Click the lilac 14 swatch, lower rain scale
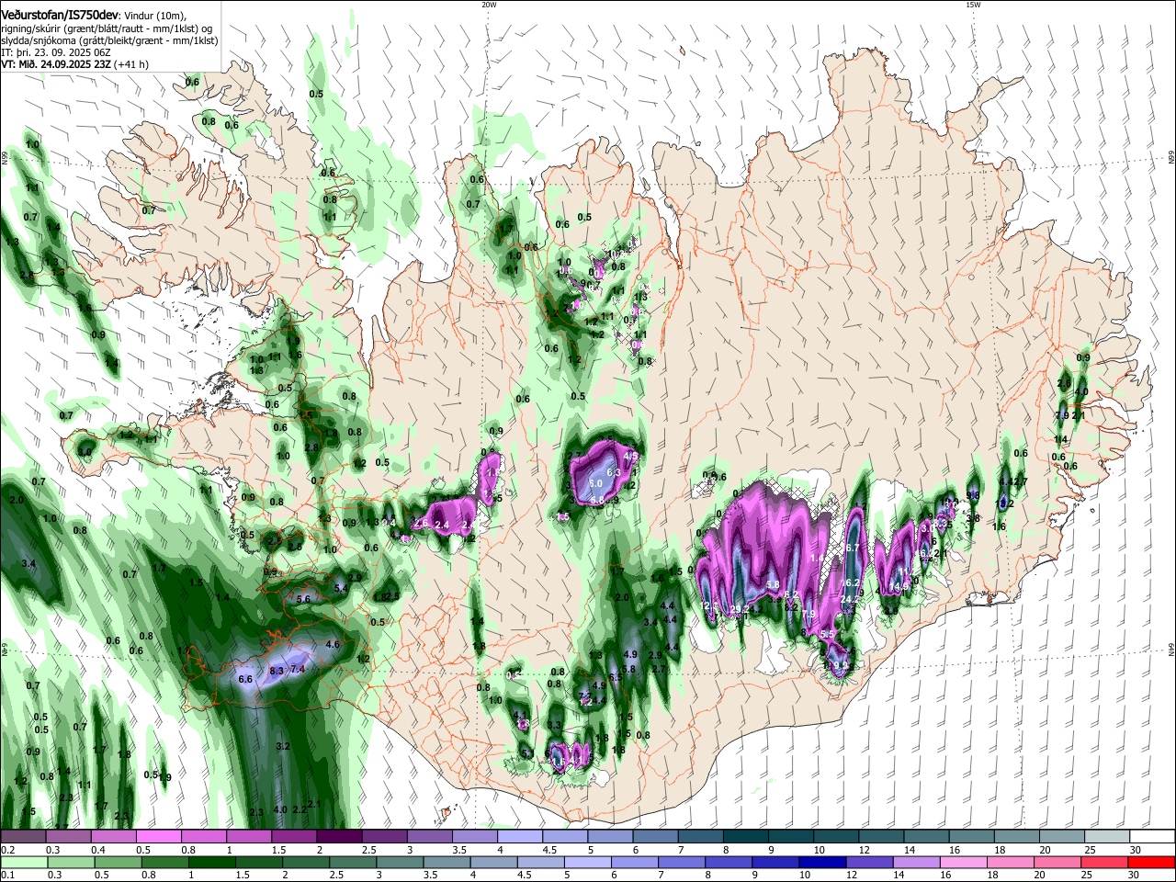Screen dimensions: 1176x882 tap(916, 862)
